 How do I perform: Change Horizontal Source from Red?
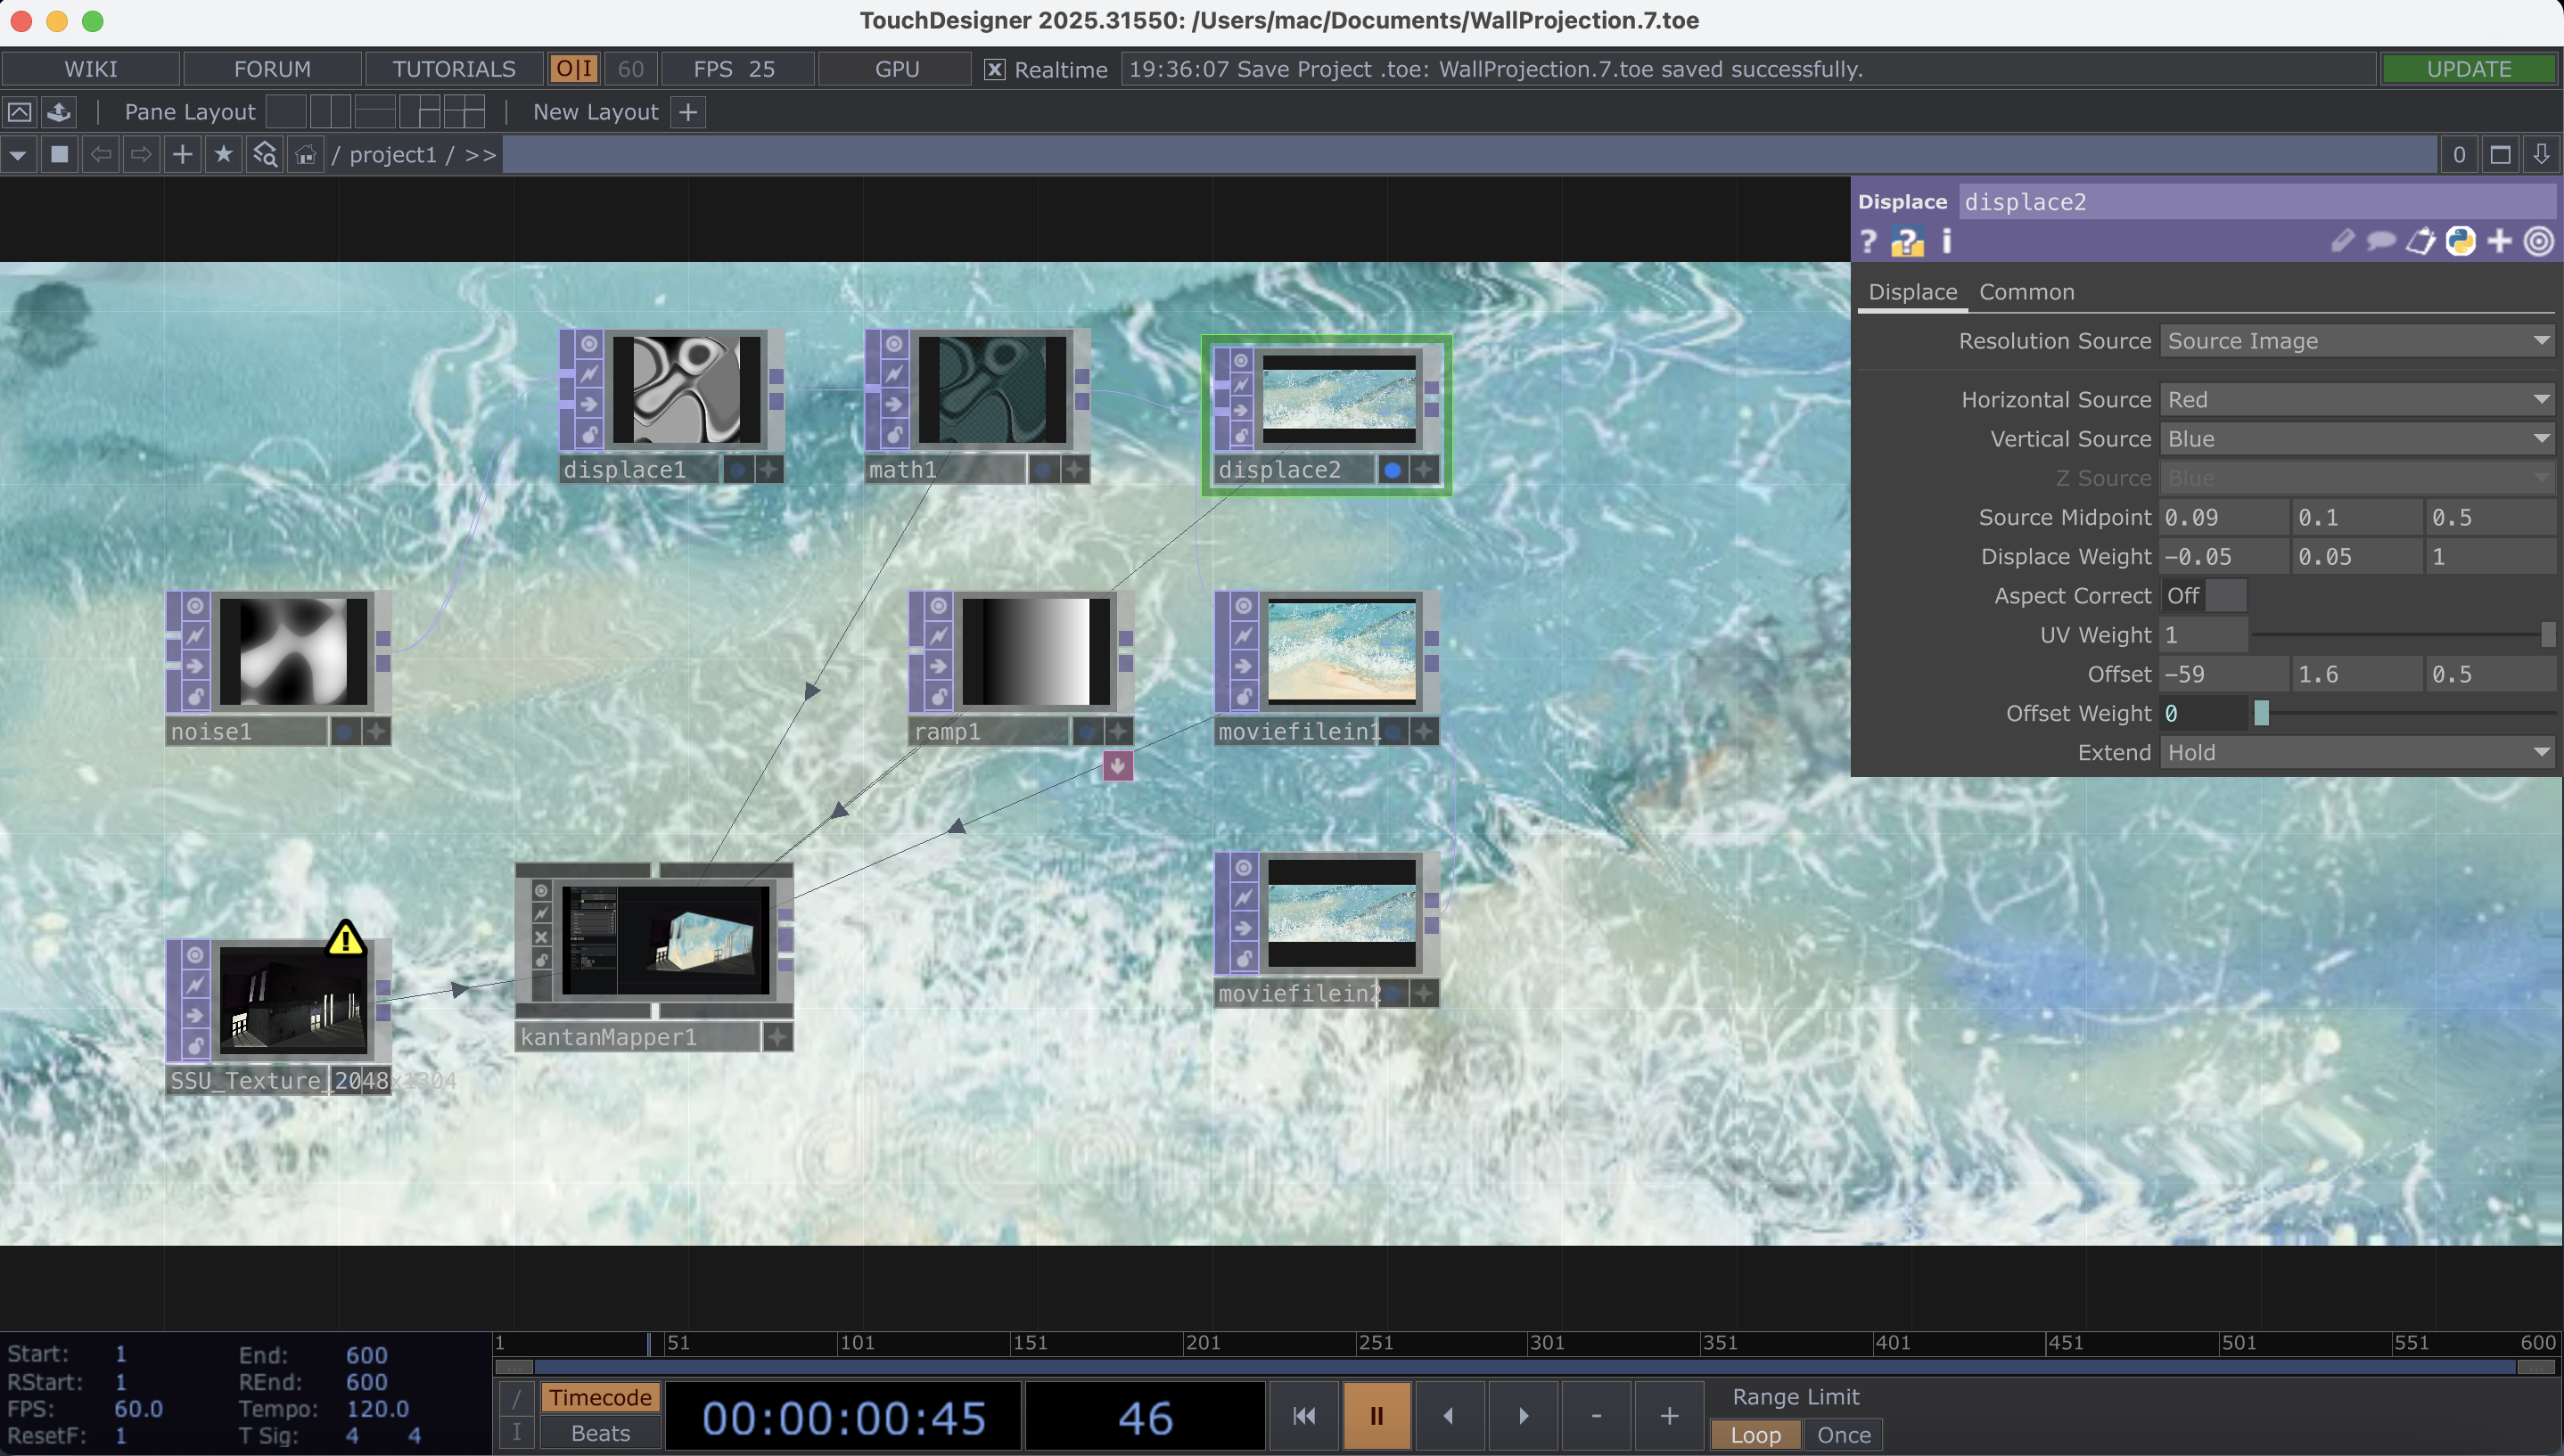2357,399
